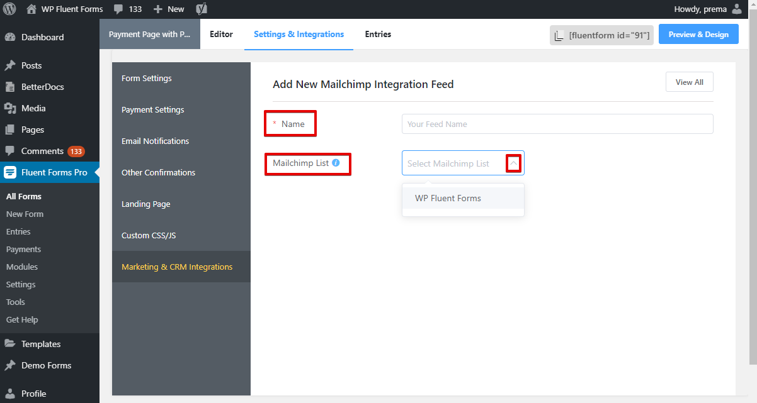Screen dimensions: 757x403
Task: Choose WP Fluent Forms from the list
Action: point(463,198)
